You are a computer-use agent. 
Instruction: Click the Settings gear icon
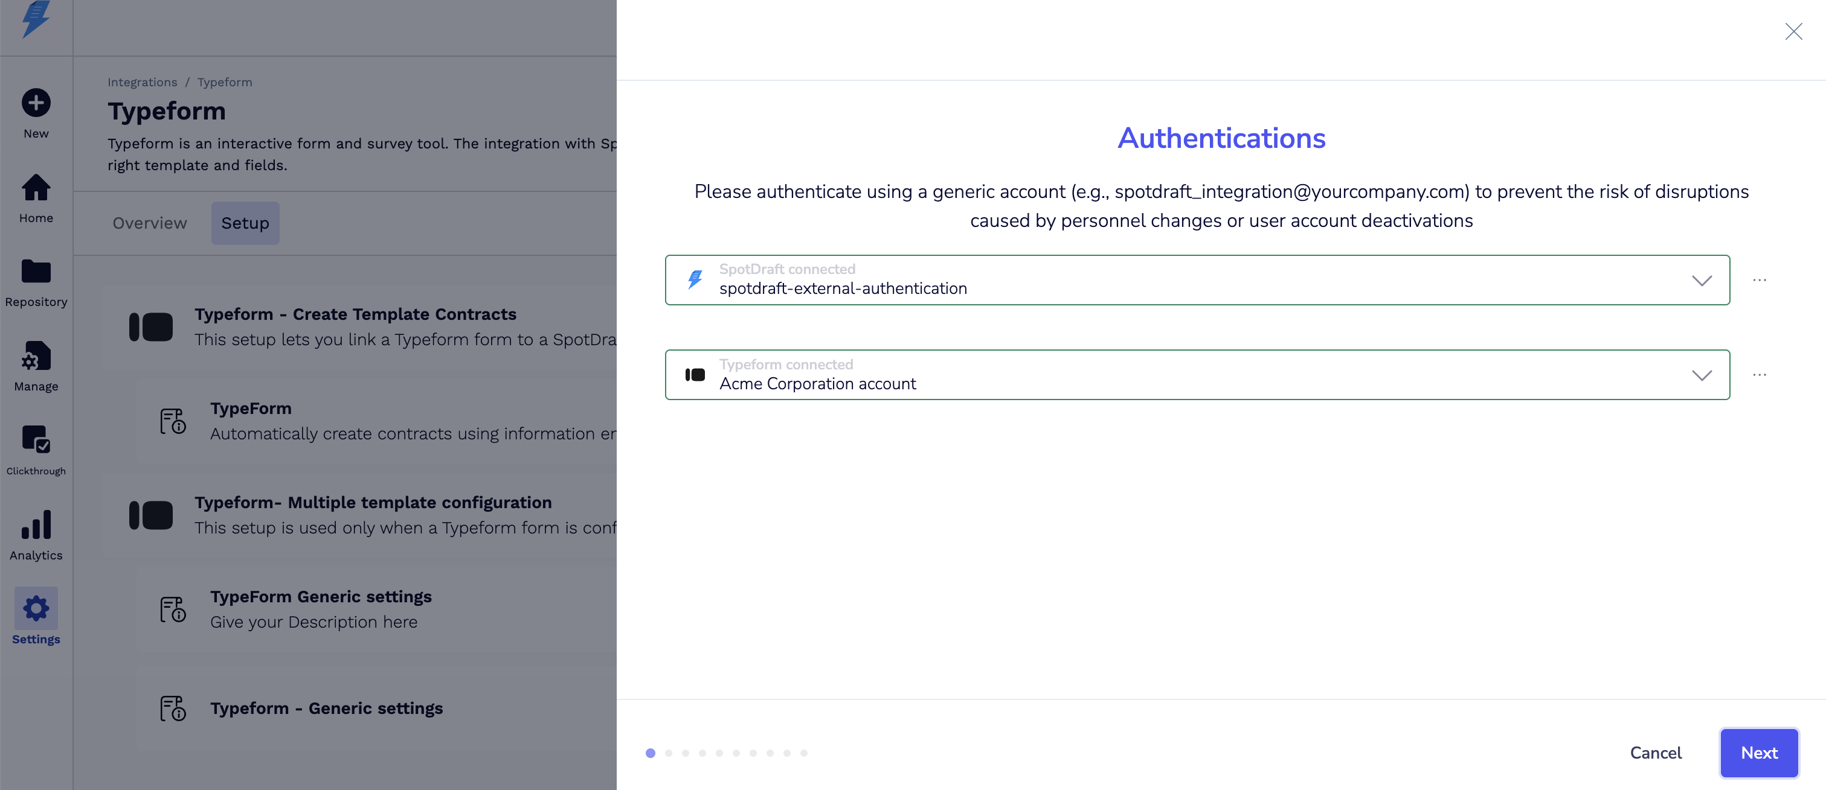click(36, 608)
